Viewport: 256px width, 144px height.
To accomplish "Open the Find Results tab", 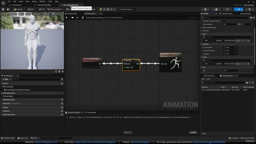I will click(90, 112).
